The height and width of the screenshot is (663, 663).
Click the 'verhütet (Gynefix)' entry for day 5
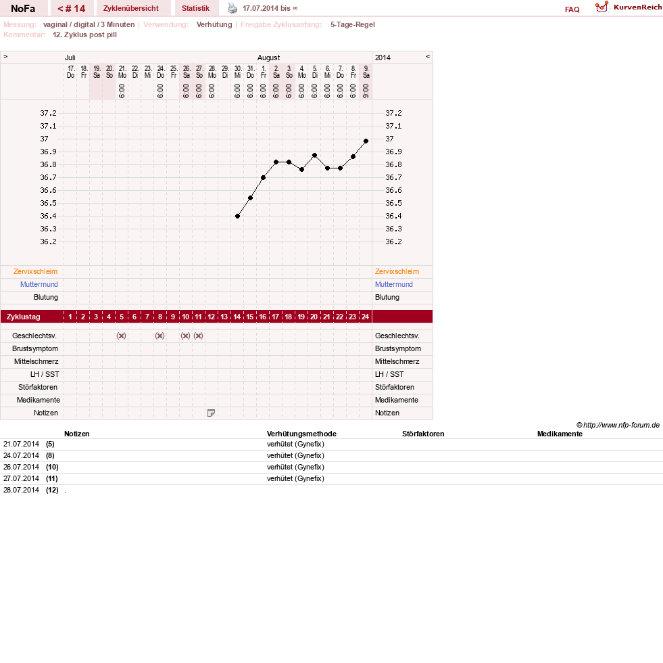pyautogui.click(x=295, y=444)
